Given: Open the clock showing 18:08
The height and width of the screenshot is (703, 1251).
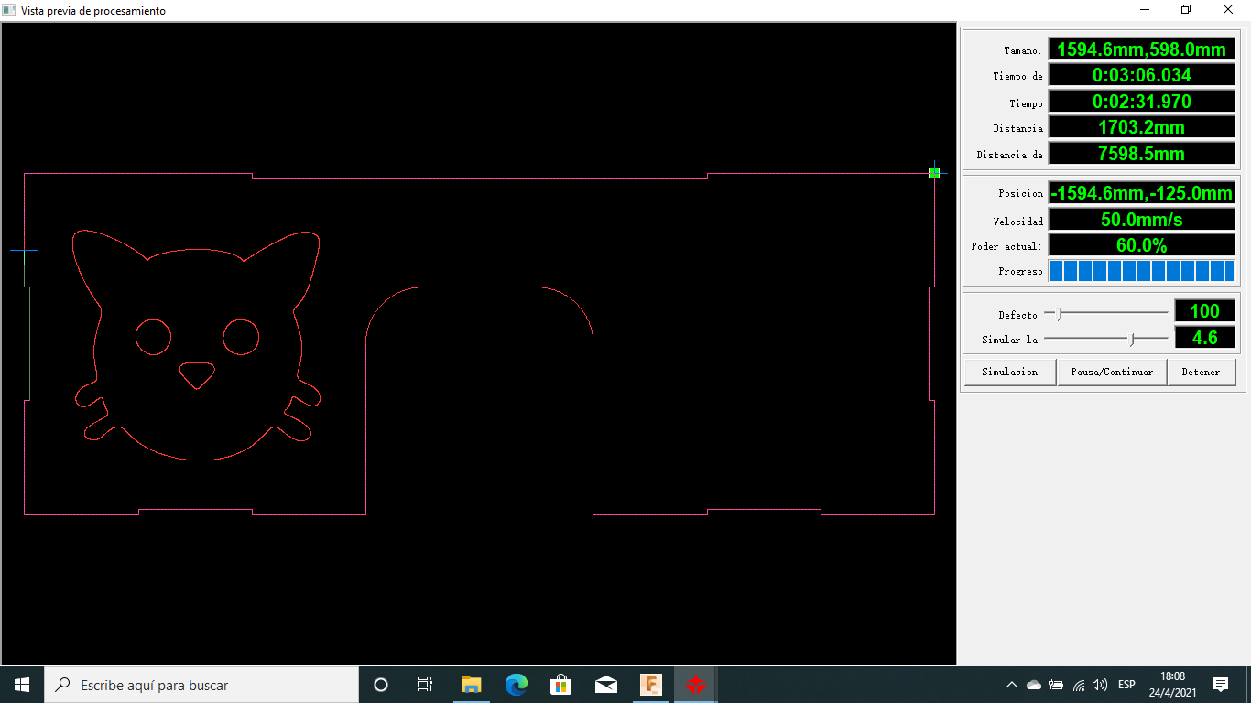Looking at the screenshot, I should tap(1172, 685).
